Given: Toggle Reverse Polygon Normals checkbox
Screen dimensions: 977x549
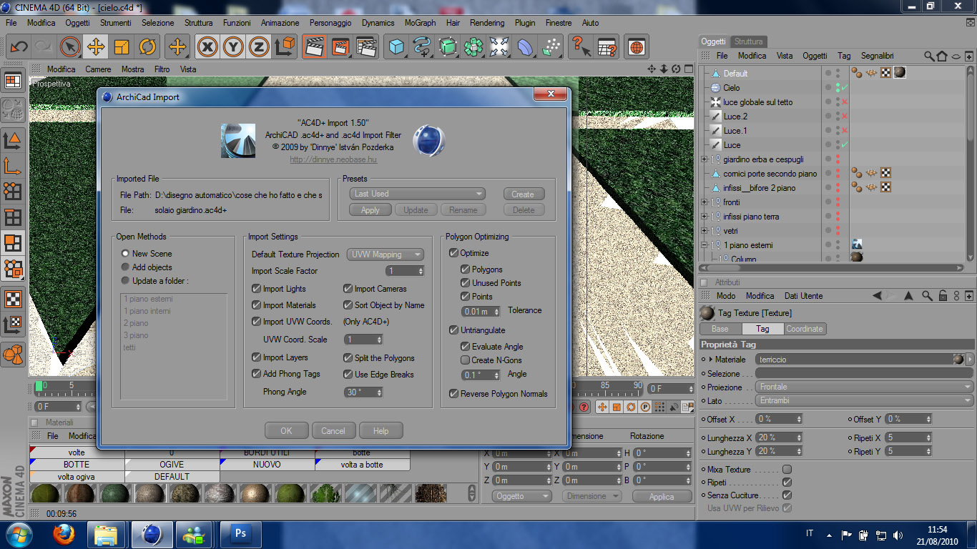Looking at the screenshot, I should pos(453,394).
